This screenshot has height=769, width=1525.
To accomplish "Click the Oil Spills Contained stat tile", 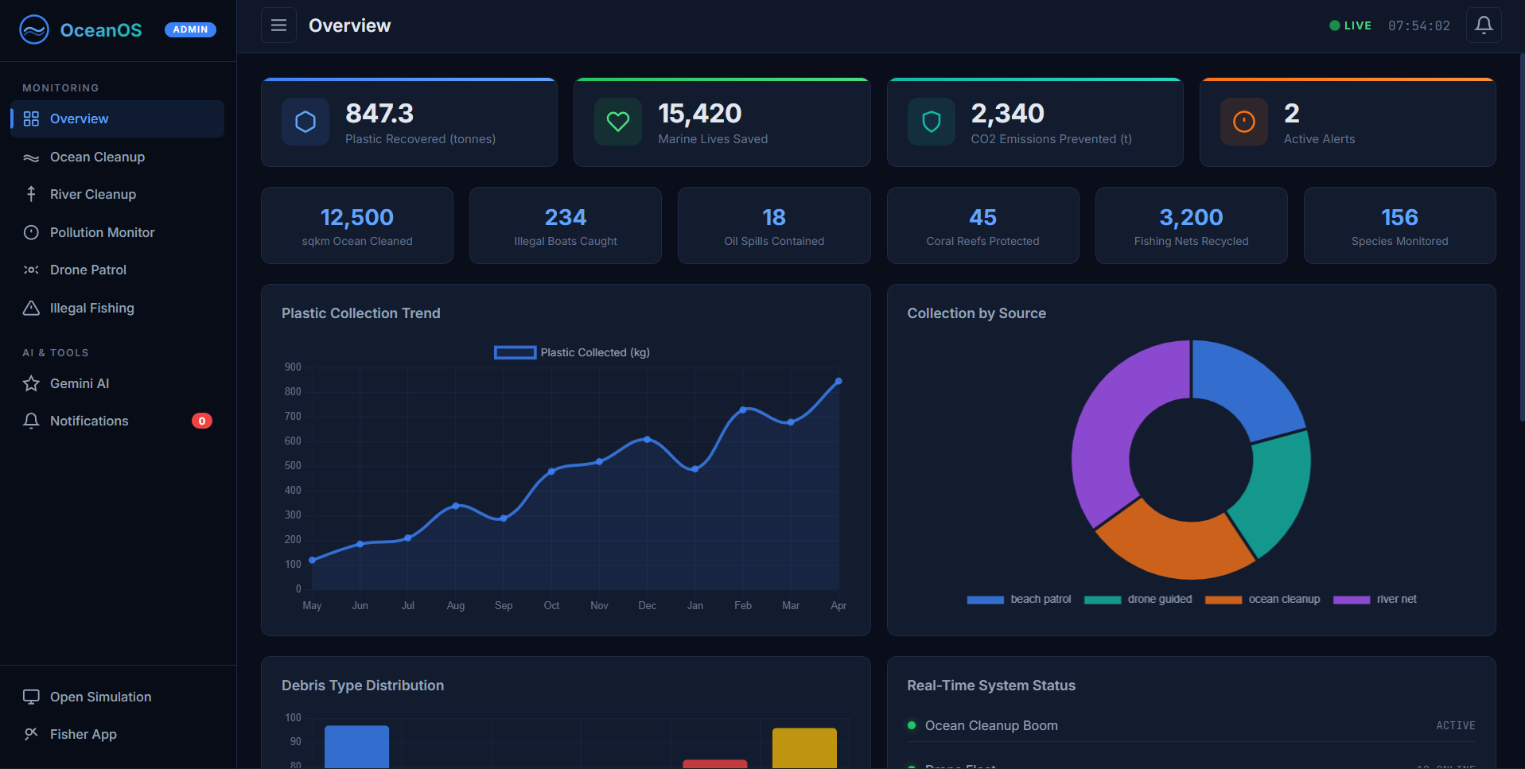I will point(774,225).
